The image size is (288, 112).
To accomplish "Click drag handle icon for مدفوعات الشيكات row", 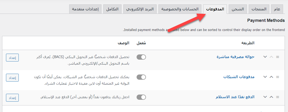I will point(278,77).
